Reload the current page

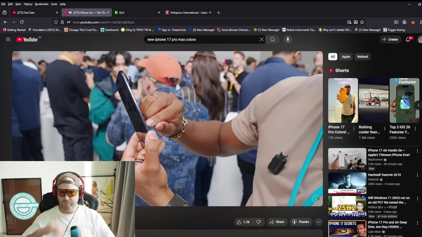[22, 22]
